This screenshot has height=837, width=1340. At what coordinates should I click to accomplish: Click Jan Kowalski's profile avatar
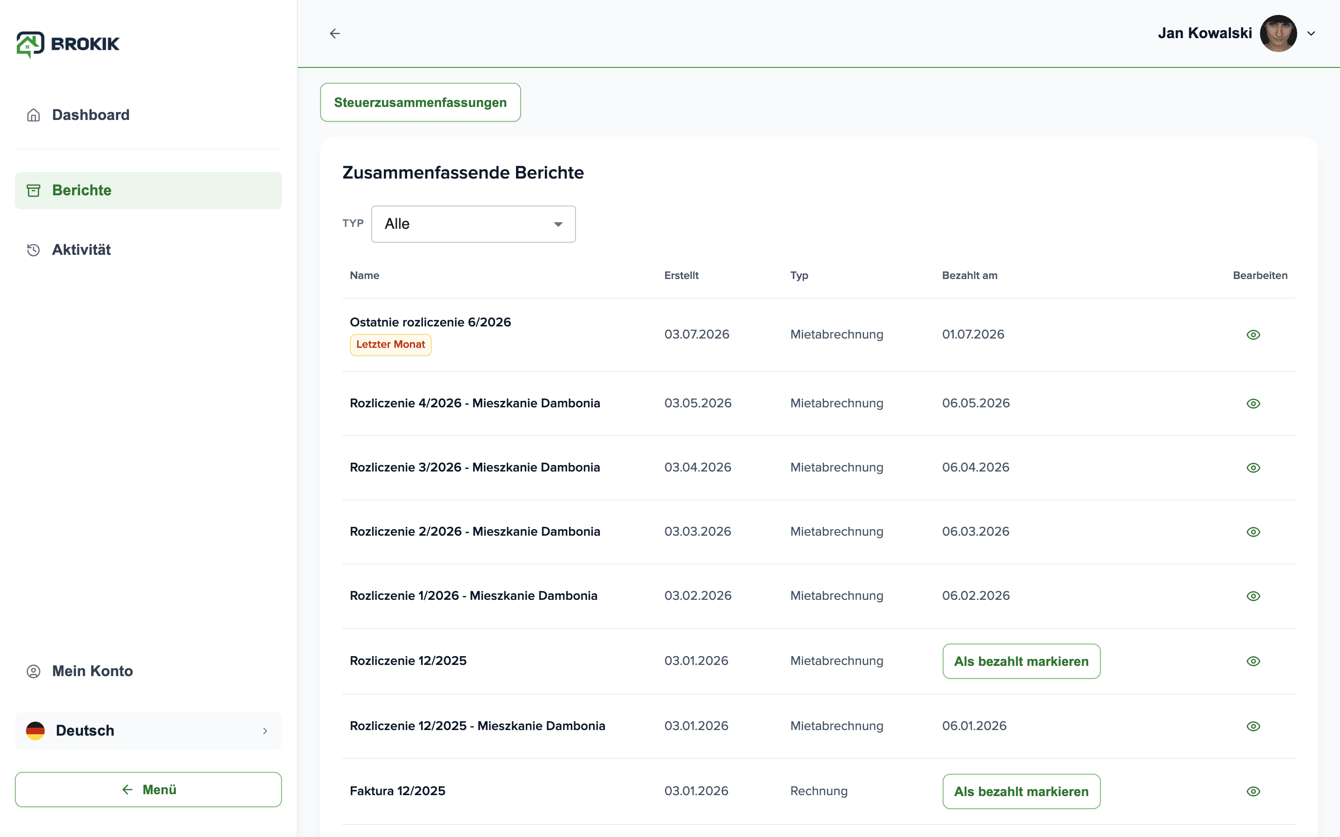click(x=1278, y=33)
